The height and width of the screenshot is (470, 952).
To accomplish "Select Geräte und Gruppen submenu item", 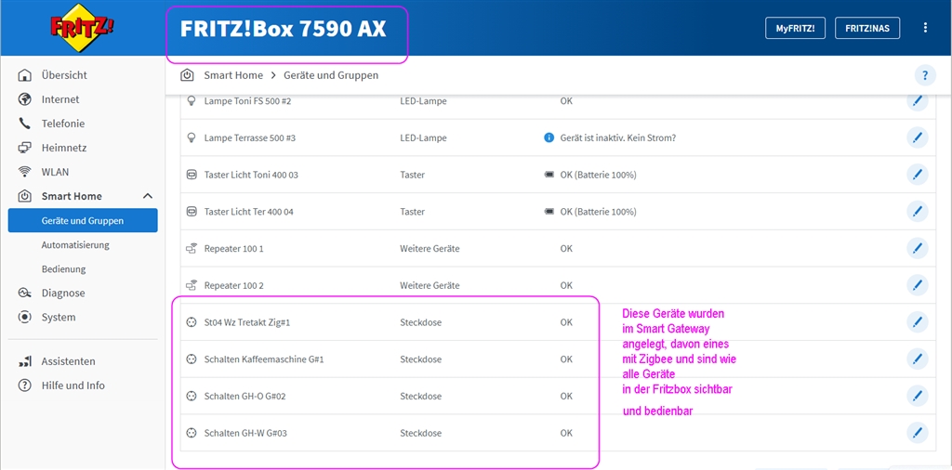I will 83,221.
